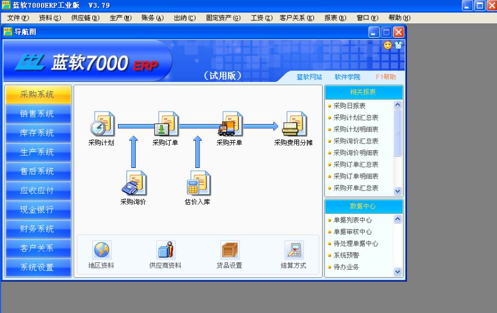Open the 客户关系(K) menu
497x313 pixels.
[297, 18]
